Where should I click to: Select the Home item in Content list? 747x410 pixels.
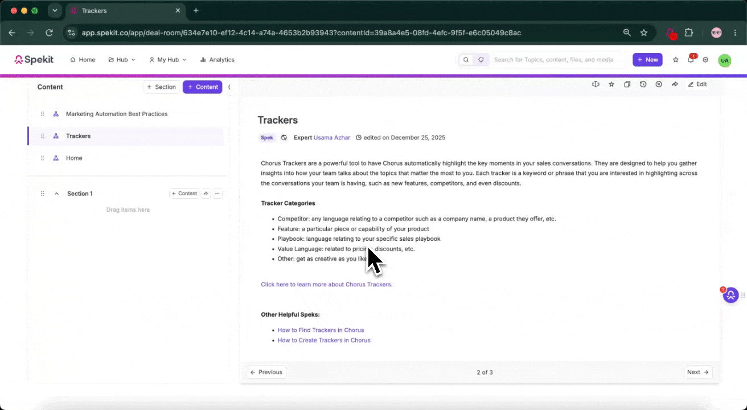[125, 158]
